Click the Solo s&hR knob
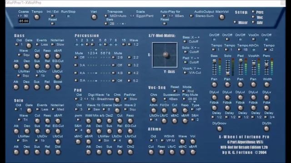The width and height of the screenshot is (291, 163). click(58, 121)
